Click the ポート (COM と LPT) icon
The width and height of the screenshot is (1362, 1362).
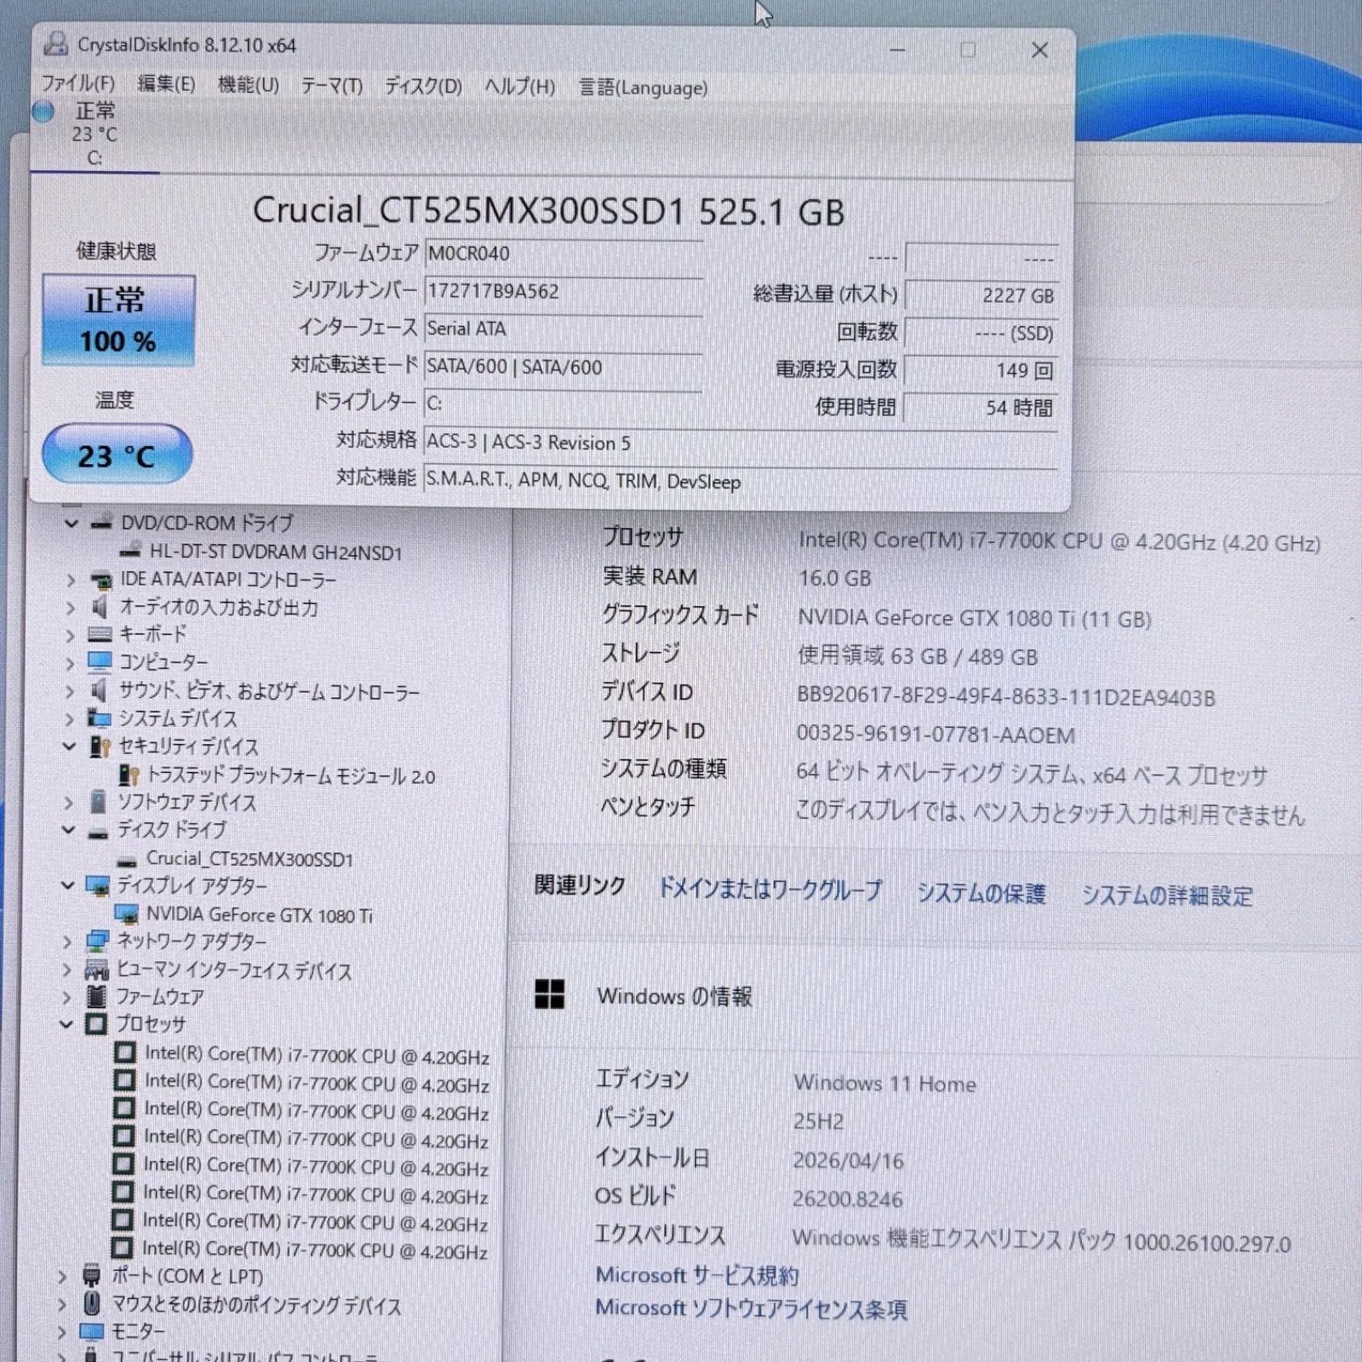[92, 1276]
